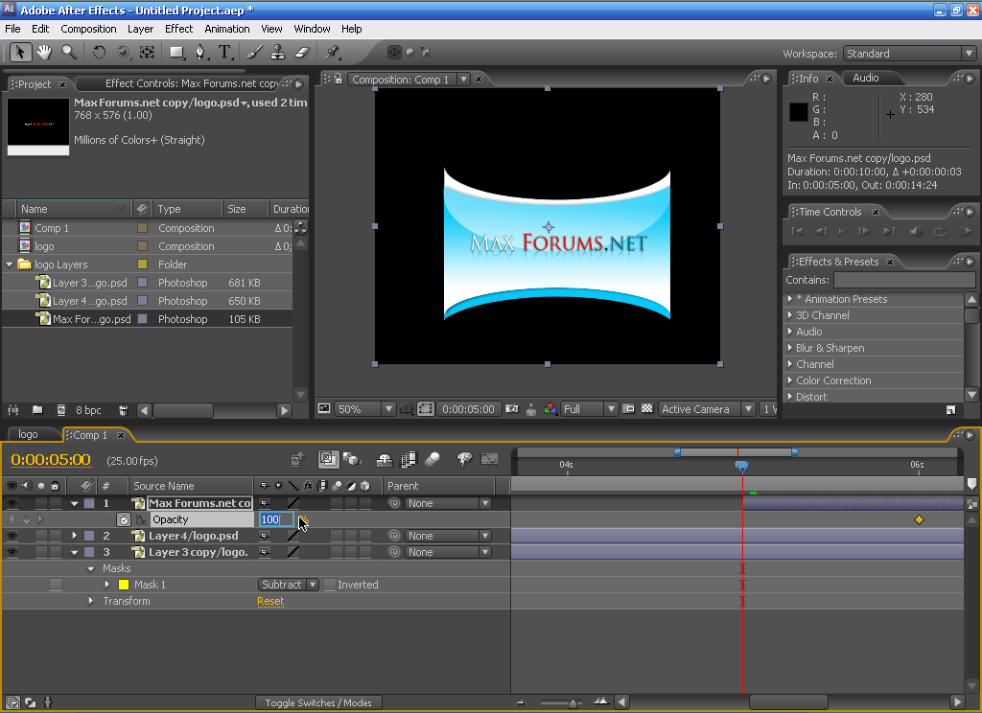Open the Layer menu
The width and height of the screenshot is (982, 713).
[x=140, y=29]
